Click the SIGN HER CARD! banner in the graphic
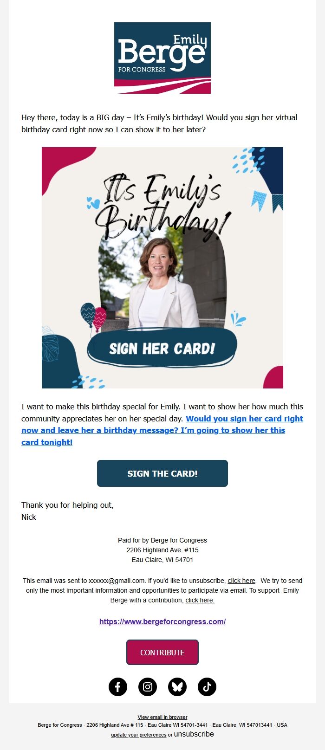 point(162,347)
